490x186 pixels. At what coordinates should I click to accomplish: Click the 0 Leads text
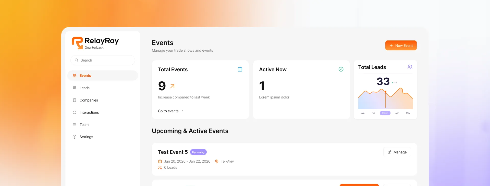click(x=170, y=167)
